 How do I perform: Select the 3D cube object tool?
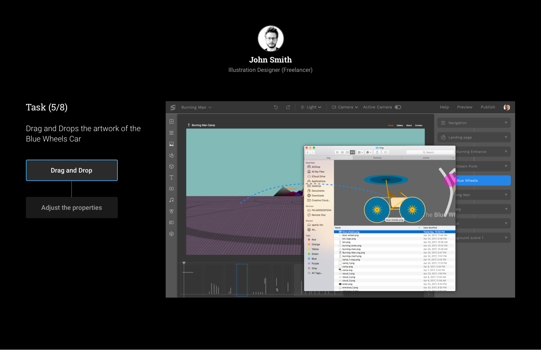tap(171, 166)
